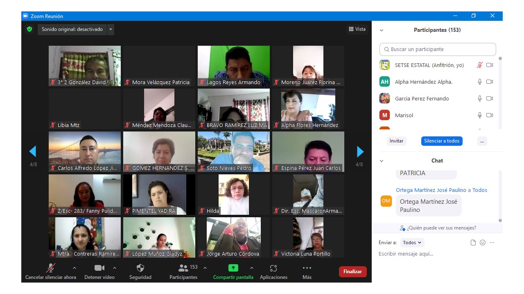Click ¿Quién puede ver sus mensajes? link
The image size is (524, 294).
(441, 228)
